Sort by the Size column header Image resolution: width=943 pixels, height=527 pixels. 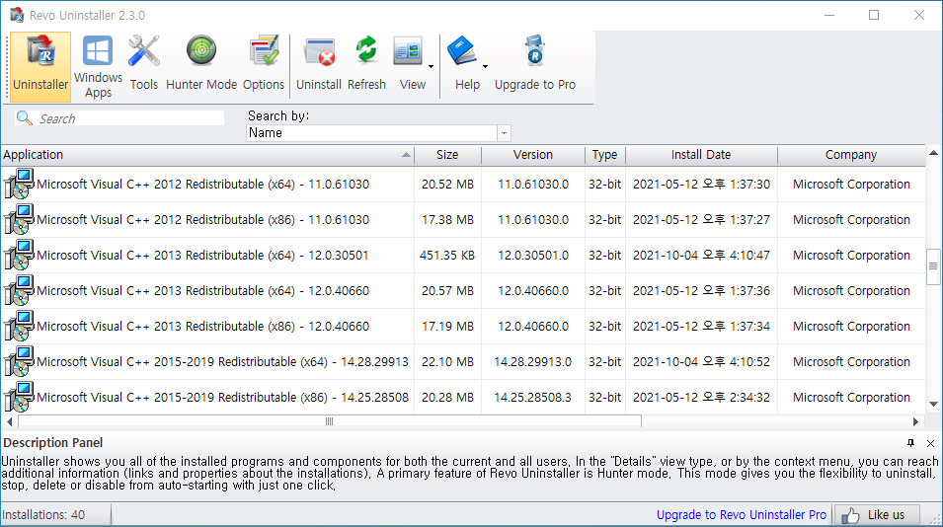pos(447,154)
